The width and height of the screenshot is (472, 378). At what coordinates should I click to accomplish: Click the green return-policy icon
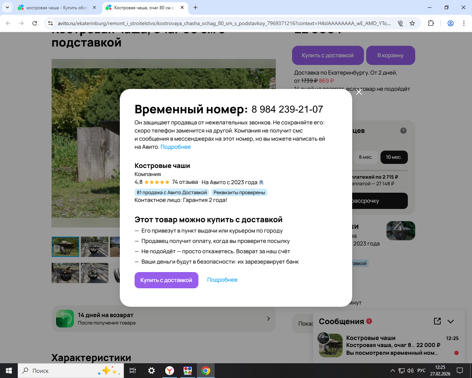coord(65,319)
